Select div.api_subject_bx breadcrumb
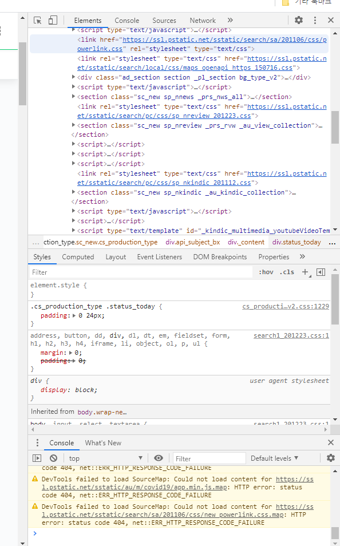The width and height of the screenshot is (340, 546). (193, 242)
